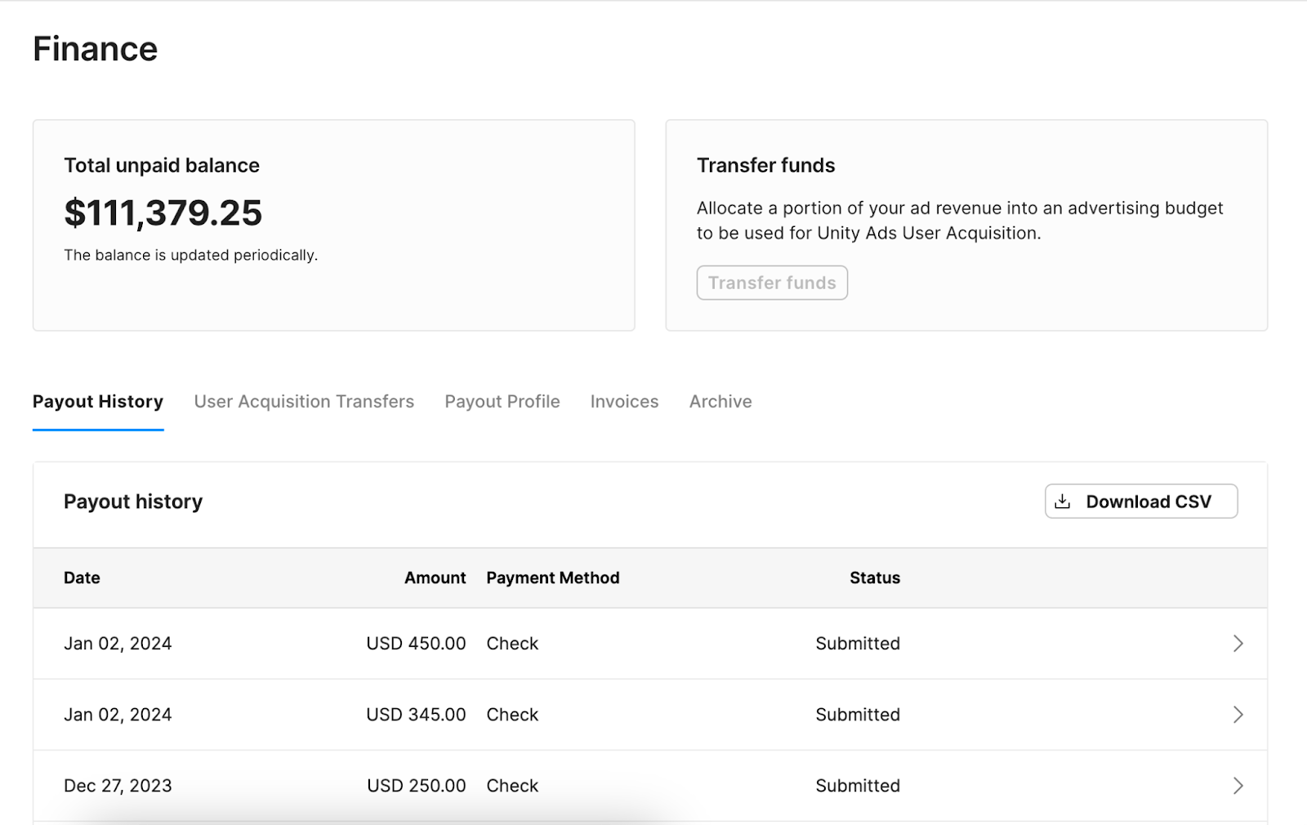Click the Dec 27, 2023 date cell
The width and height of the screenshot is (1307, 825).
click(x=118, y=786)
